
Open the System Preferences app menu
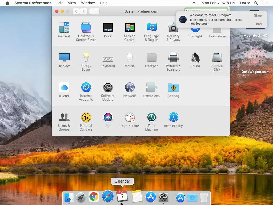pyautogui.click(x=33, y=3)
